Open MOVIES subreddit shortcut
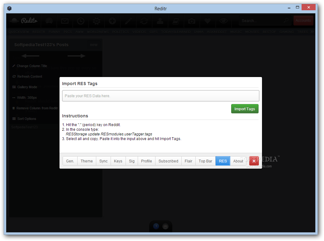The height and width of the screenshot is (241, 324). pyautogui.click(x=252, y=32)
